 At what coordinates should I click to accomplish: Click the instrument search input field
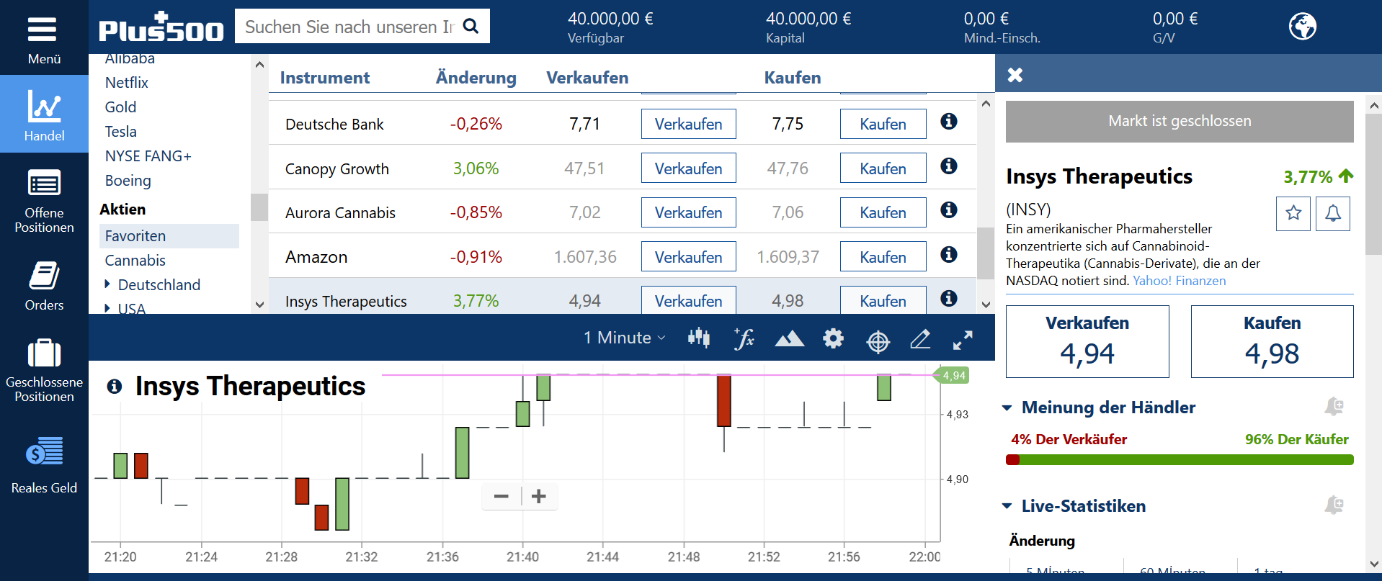(x=349, y=27)
